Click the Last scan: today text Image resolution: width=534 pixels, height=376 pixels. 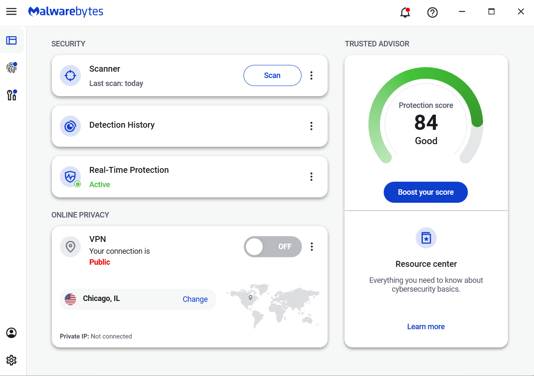(x=116, y=83)
